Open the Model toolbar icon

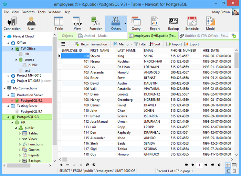pyautogui.click(x=211, y=23)
